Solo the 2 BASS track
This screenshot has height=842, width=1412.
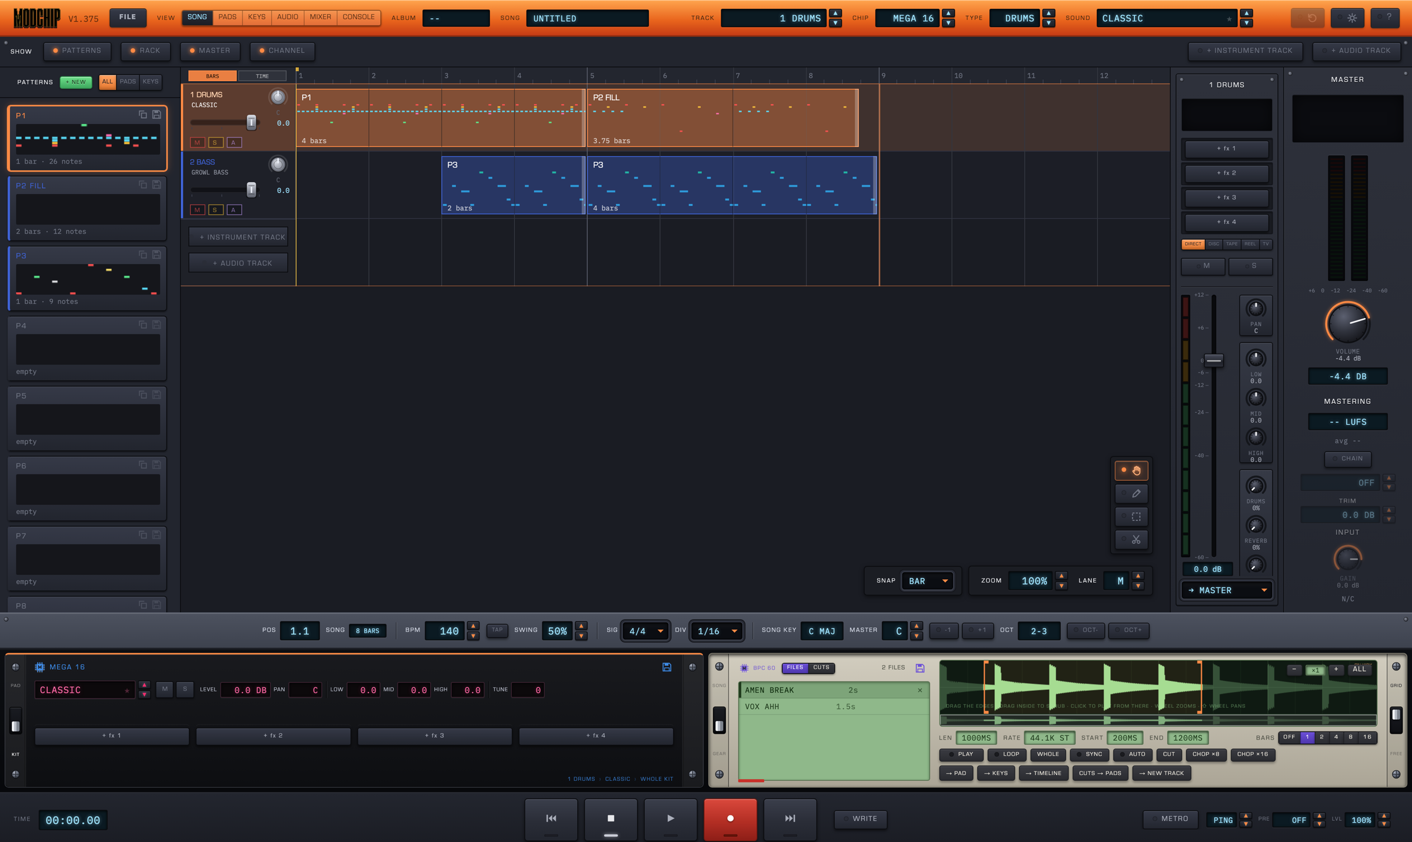(215, 210)
